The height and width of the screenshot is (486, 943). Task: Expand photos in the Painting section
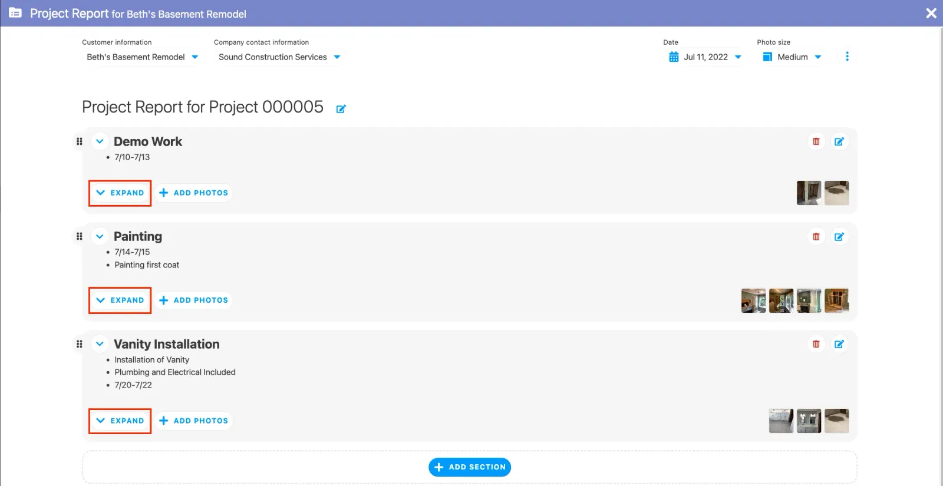click(120, 300)
